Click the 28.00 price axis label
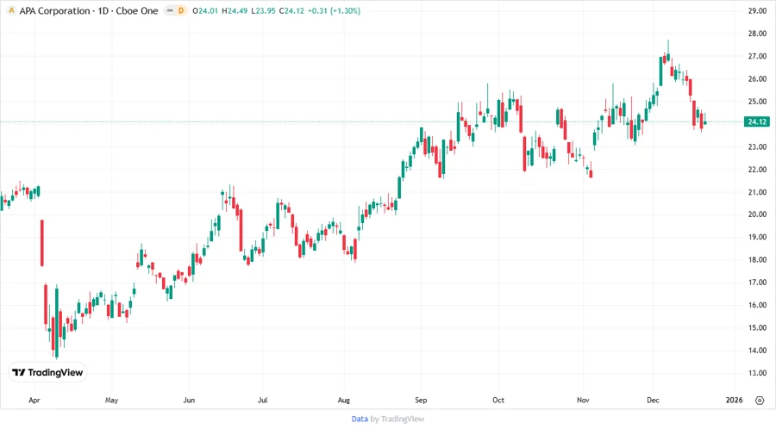Screen dimensions: 776x429 click(757, 34)
